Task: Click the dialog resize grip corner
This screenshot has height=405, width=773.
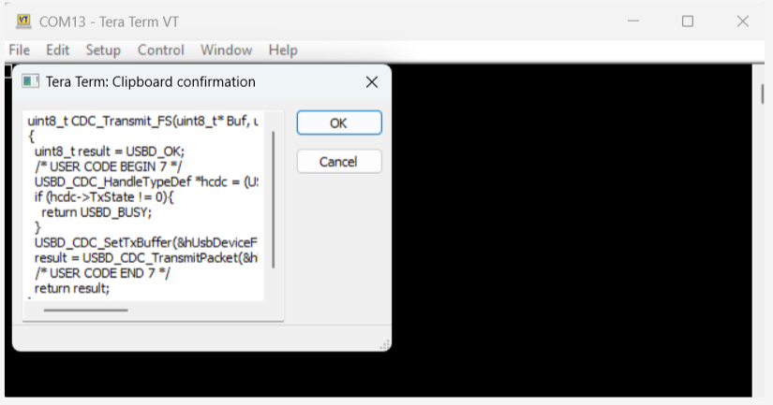Action: coord(384,345)
